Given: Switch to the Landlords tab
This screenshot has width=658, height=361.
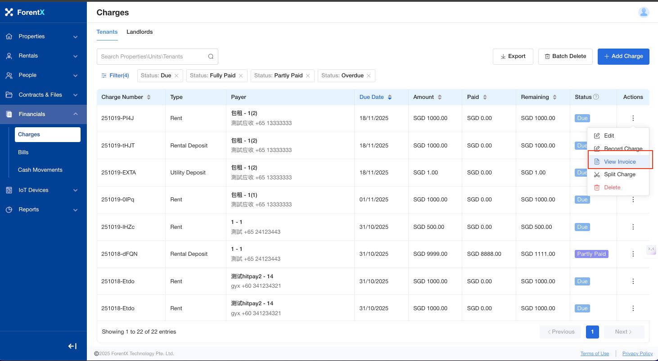Looking at the screenshot, I should (140, 32).
